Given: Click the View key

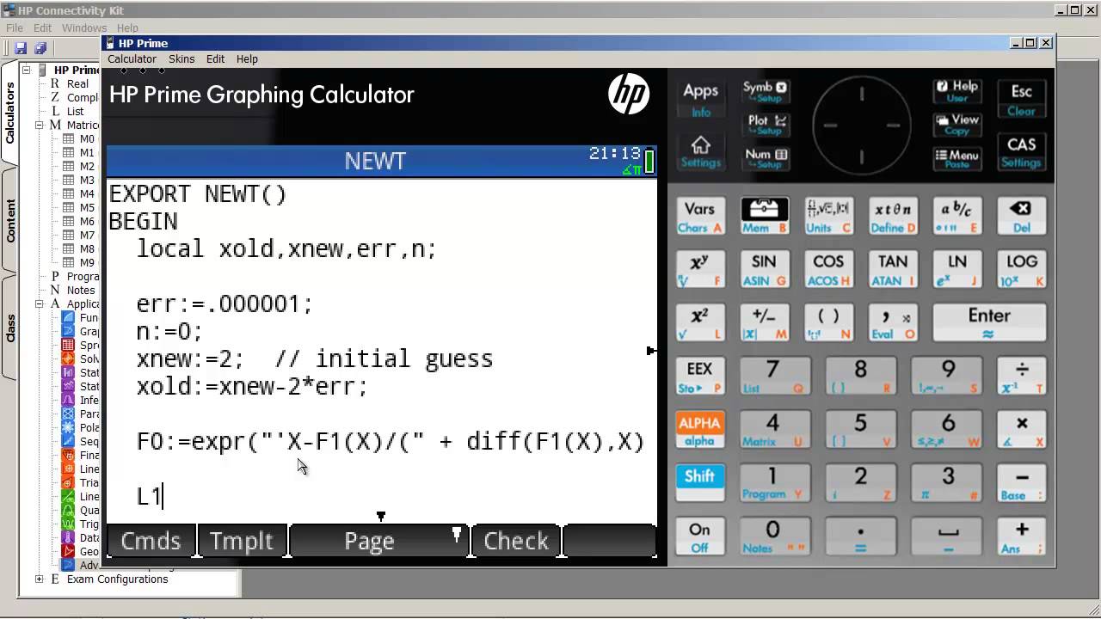Looking at the screenshot, I should pyautogui.click(x=956, y=125).
